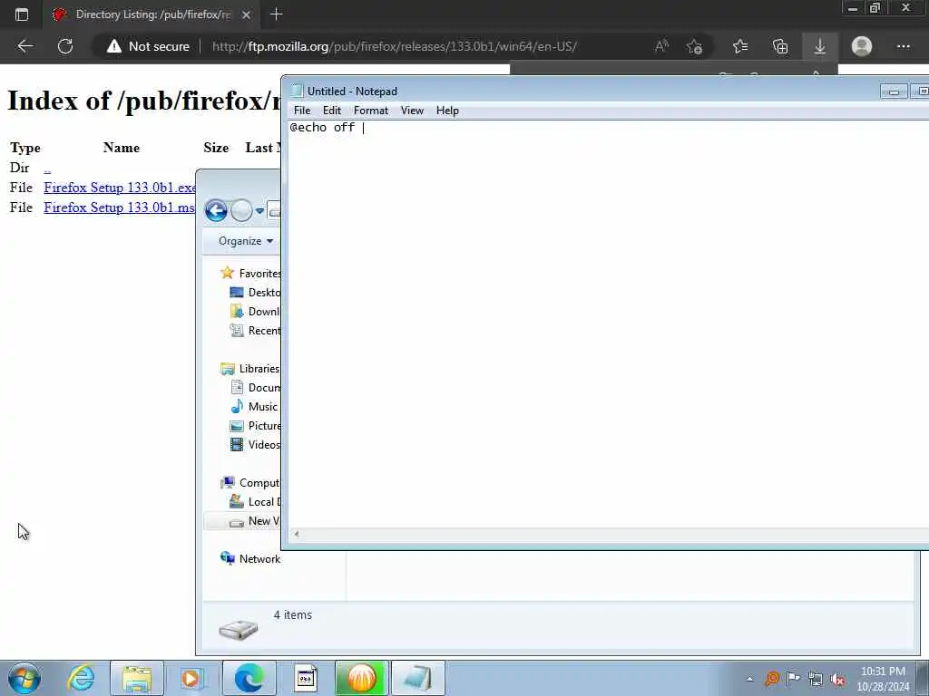Show hidden system tray icons
The image size is (929, 696).
[750, 679]
